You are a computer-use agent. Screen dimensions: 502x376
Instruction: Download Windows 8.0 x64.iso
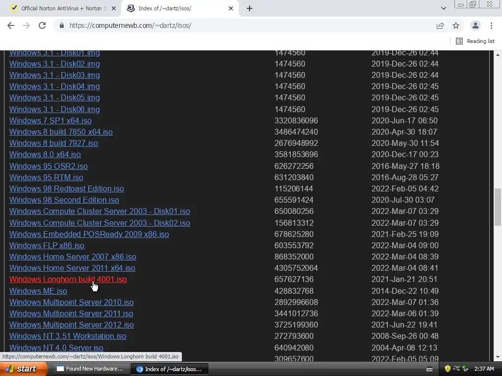point(45,154)
